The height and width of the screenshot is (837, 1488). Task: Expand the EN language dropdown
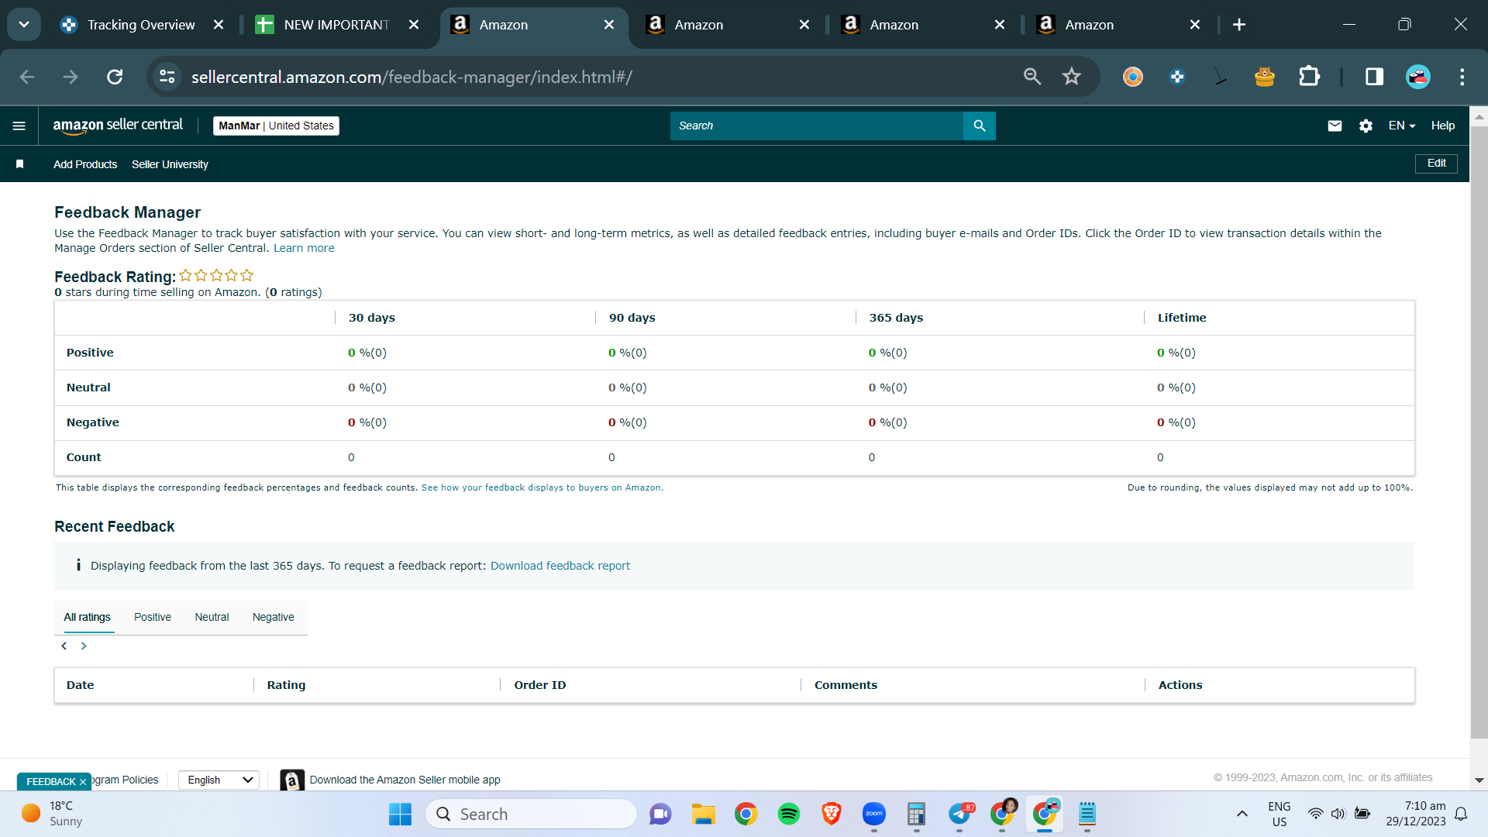[x=1402, y=126]
